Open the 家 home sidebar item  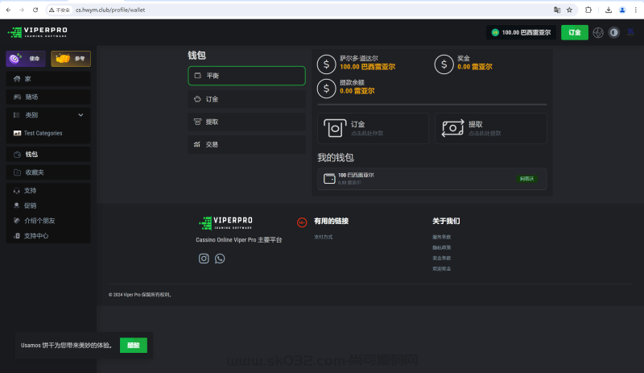pos(27,79)
